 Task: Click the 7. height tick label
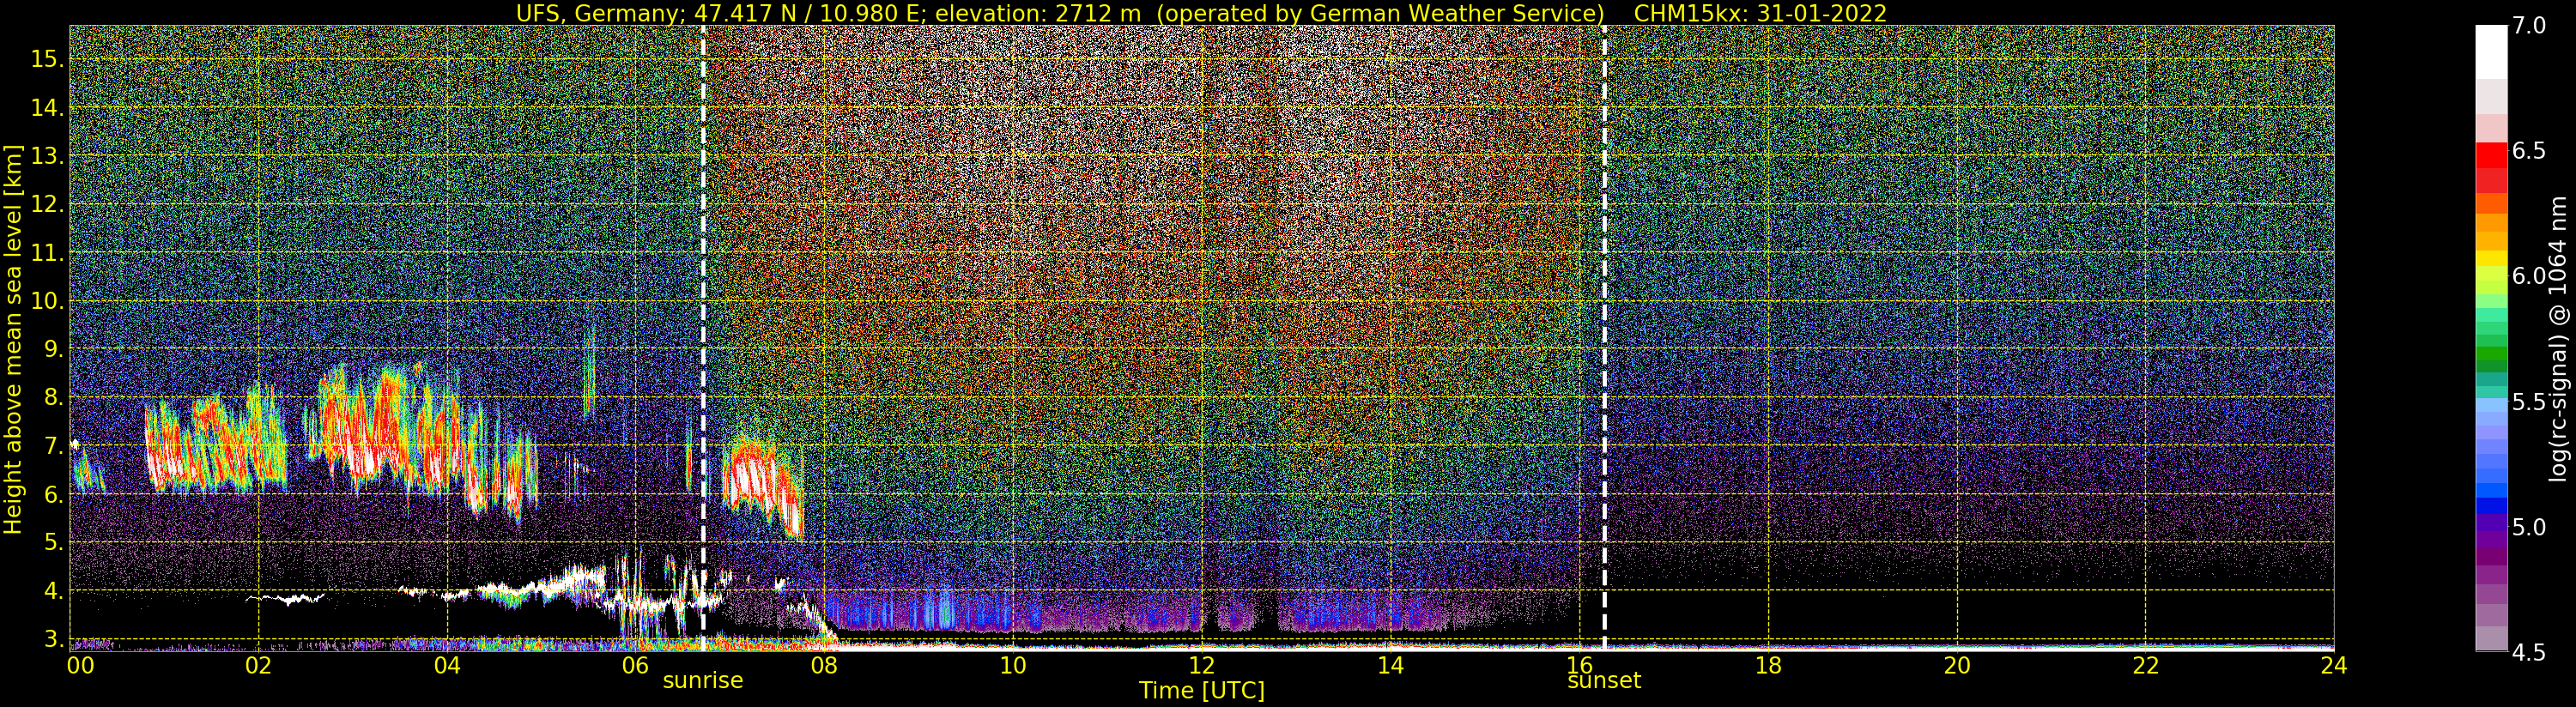tap(54, 445)
